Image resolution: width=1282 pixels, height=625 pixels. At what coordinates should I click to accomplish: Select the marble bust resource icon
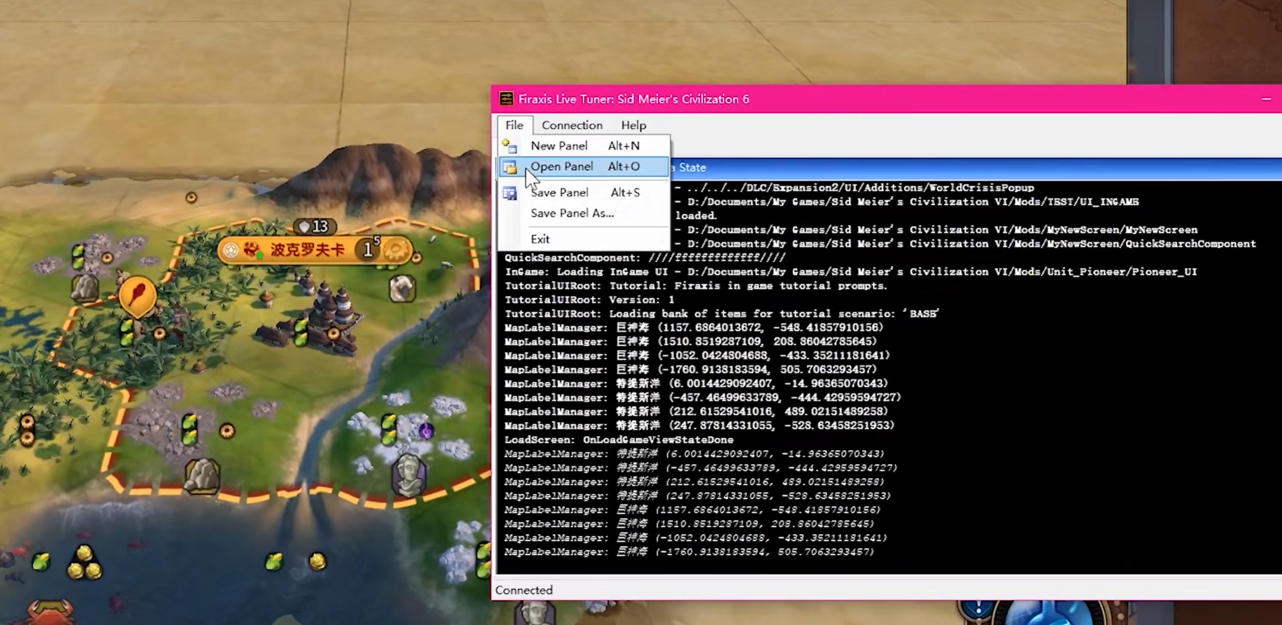coord(409,475)
